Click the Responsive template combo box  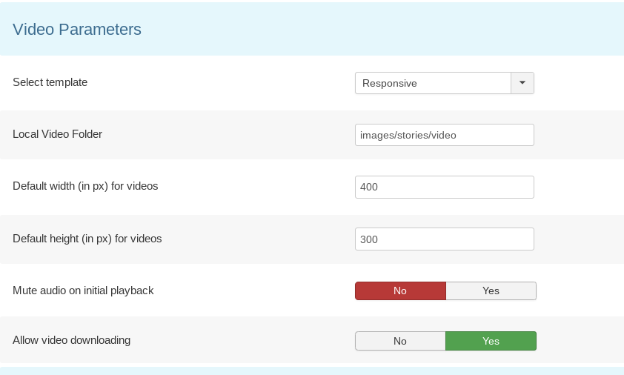coord(445,83)
